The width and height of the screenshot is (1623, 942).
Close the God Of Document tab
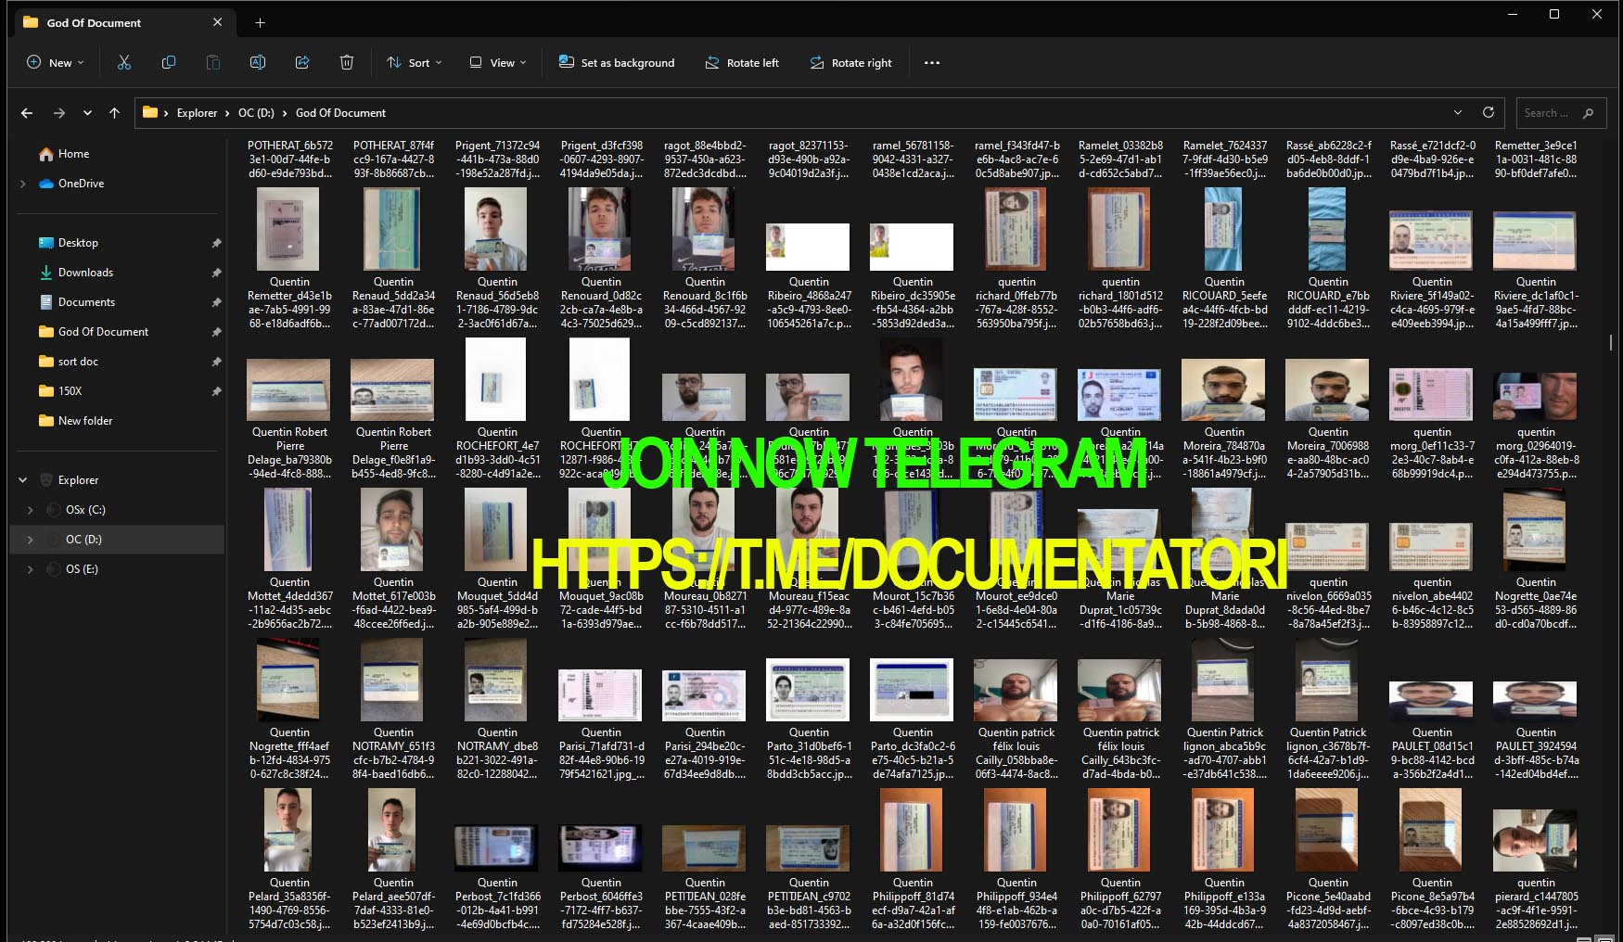click(217, 22)
